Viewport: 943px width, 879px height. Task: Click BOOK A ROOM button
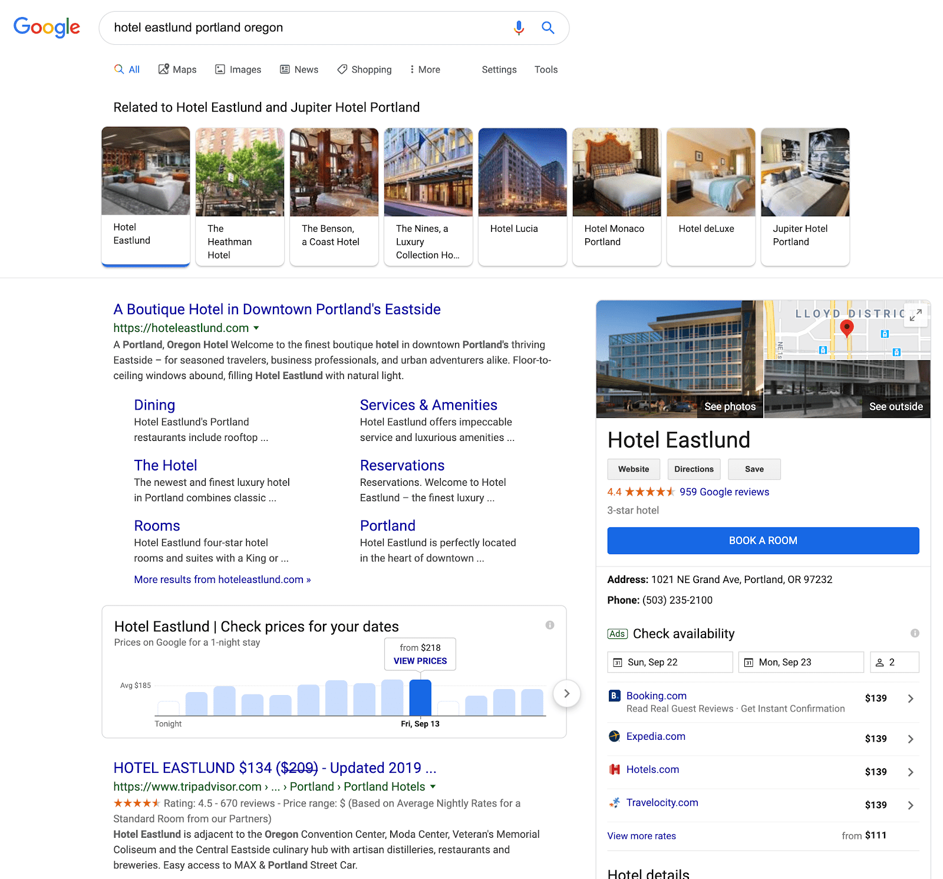[763, 541]
